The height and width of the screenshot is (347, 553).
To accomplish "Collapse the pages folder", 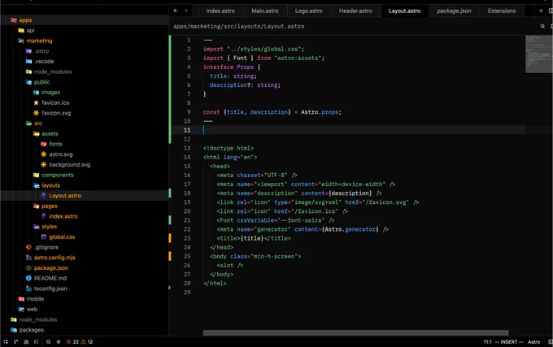I will point(46,206).
